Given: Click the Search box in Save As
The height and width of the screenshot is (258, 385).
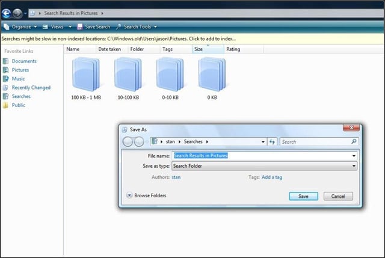Looking at the screenshot, I should click(319, 142).
